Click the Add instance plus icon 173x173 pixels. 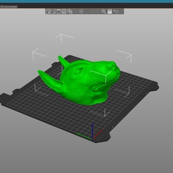81,11
